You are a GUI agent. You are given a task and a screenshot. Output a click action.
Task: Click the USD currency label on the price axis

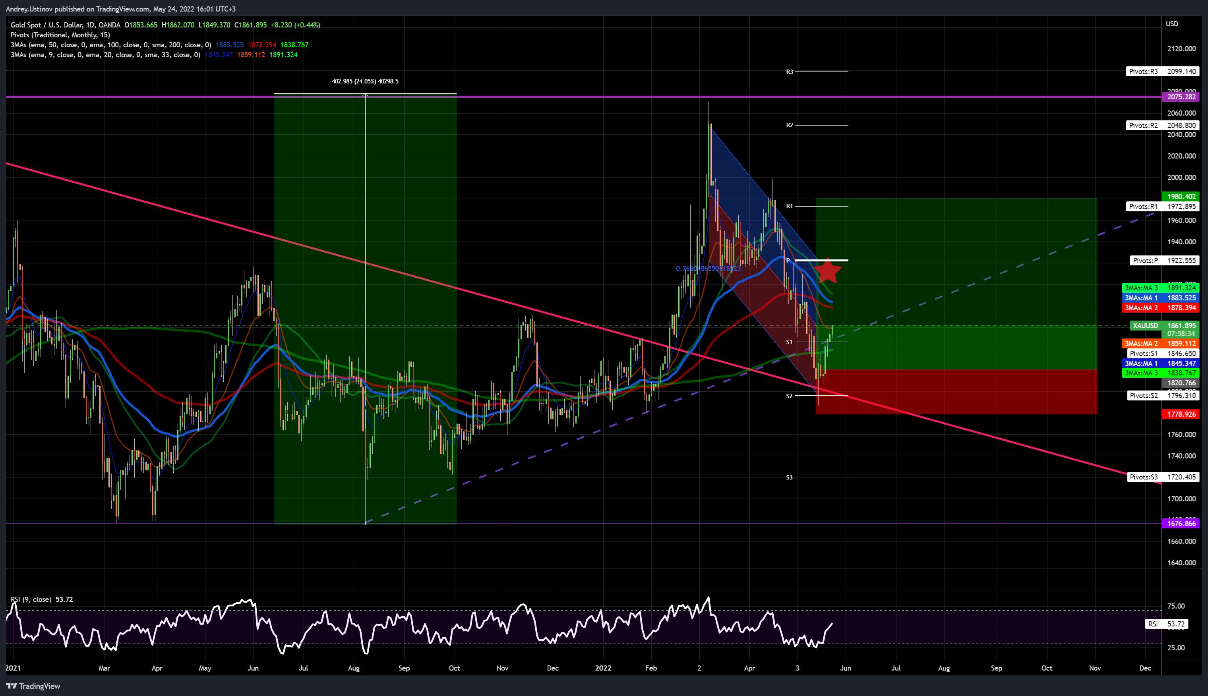(x=1172, y=24)
